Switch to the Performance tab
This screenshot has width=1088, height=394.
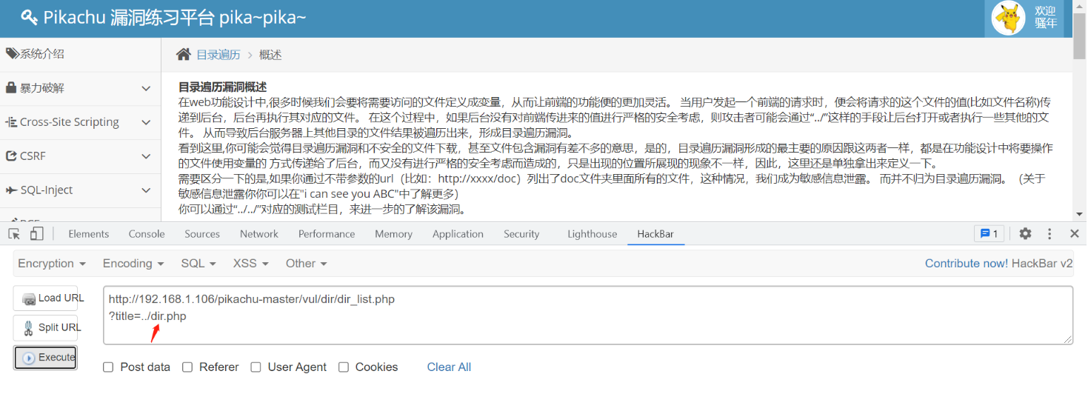click(327, 234)
